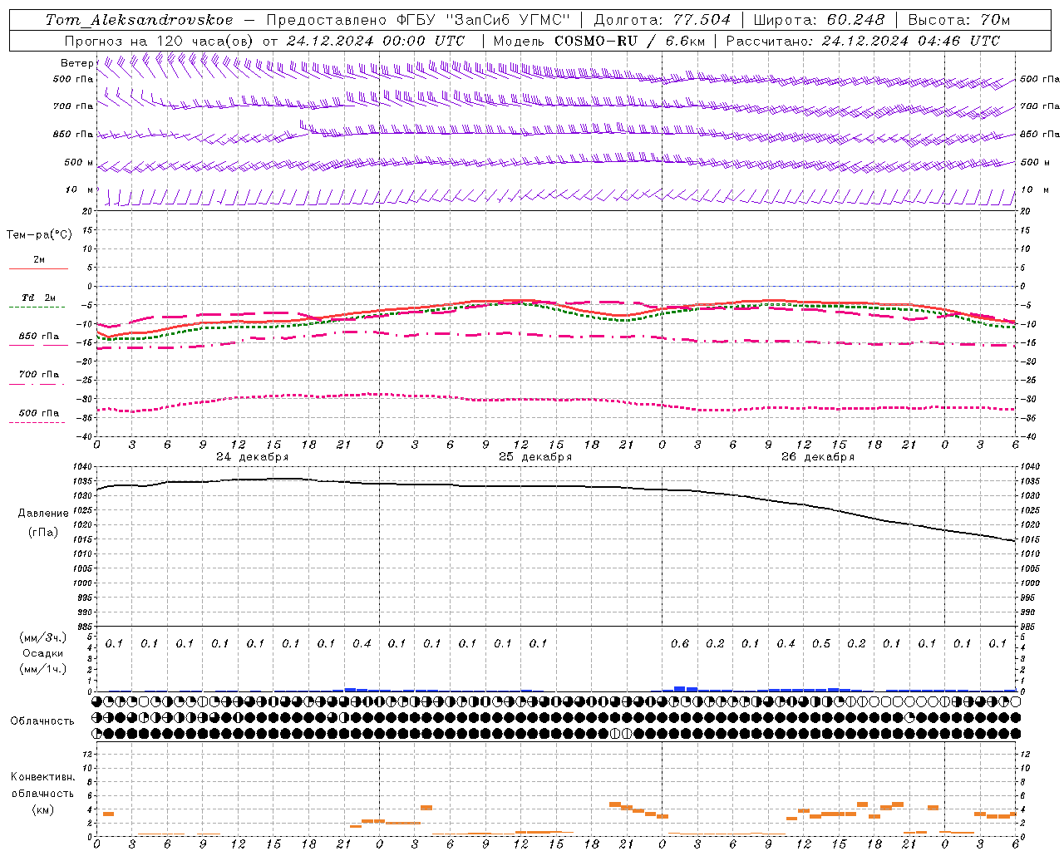1064x851 pixels.
Task: Click the 26 декабря date label
Action: tap(817, 457)
